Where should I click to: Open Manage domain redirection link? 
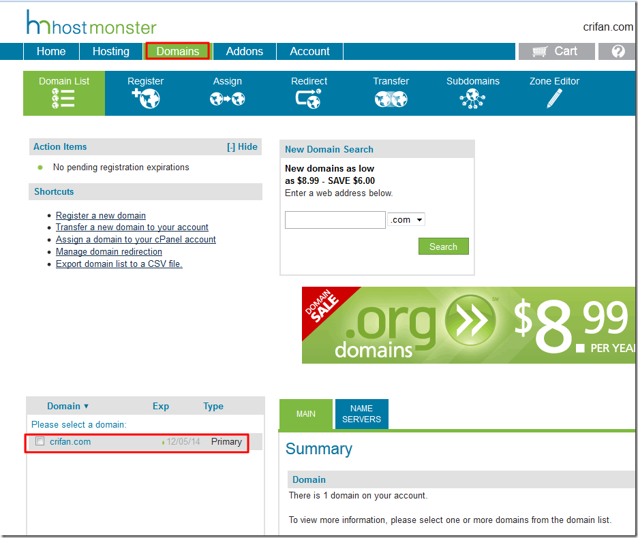point(109,252)
